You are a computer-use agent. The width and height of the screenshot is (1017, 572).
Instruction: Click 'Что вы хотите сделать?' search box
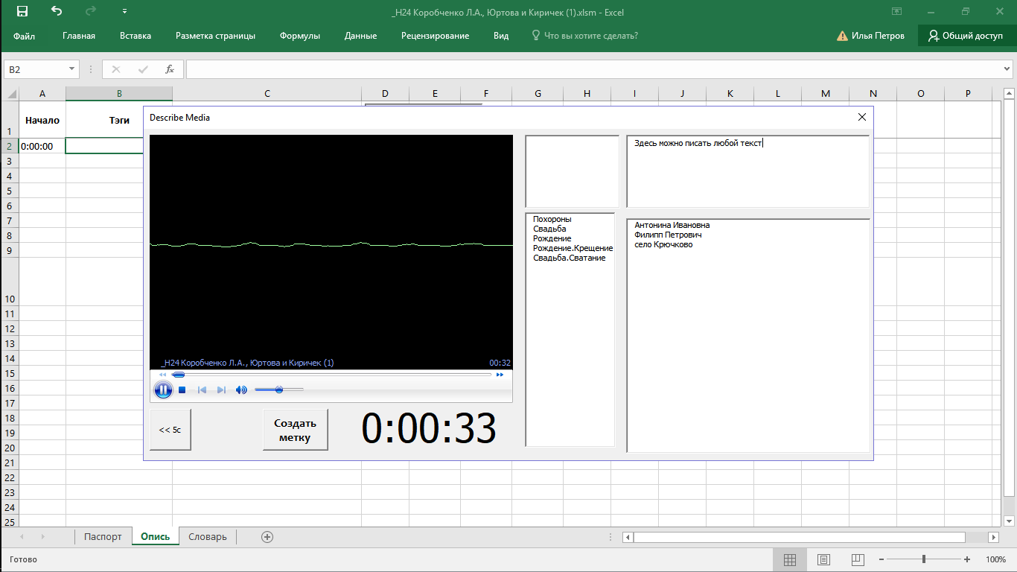[x=584, y=36]
